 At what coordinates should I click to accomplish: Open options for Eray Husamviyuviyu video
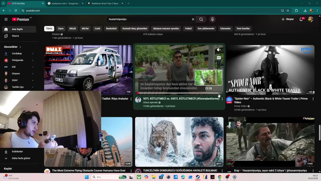[x=313, y=171]
